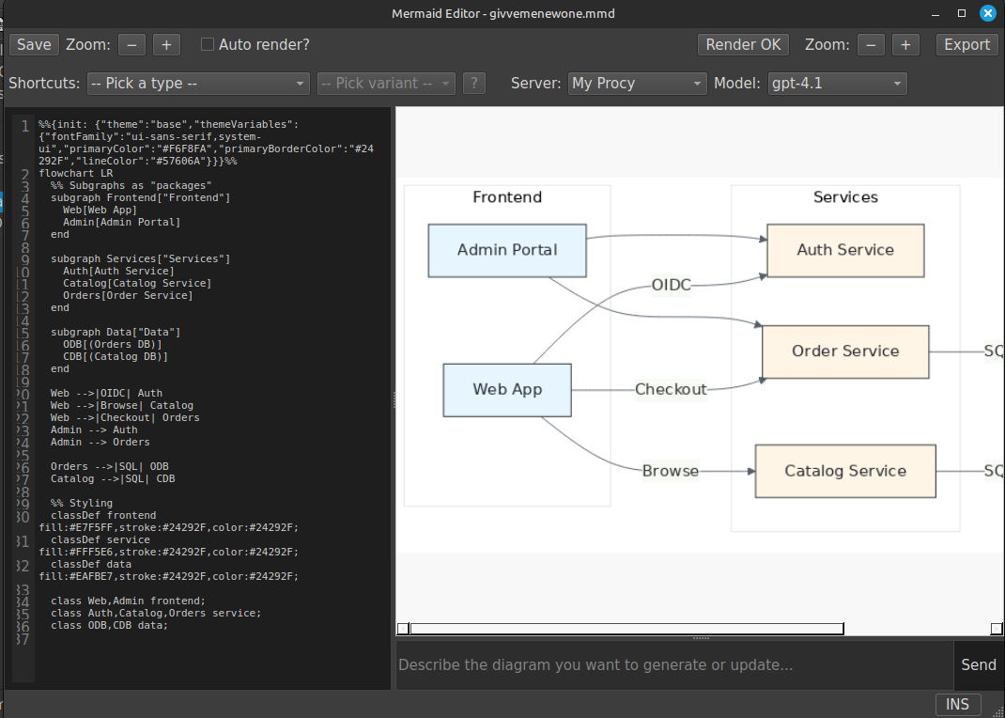Send the diagram prompt
Image resolution: width=1005 pixels, height=718 pixels.
978,665
